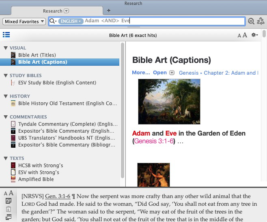Open the ENGLISH language dropdown

pos(71,21)
